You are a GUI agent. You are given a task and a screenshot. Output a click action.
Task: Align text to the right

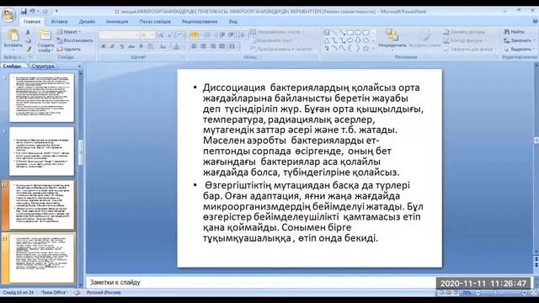click(213, 46)
